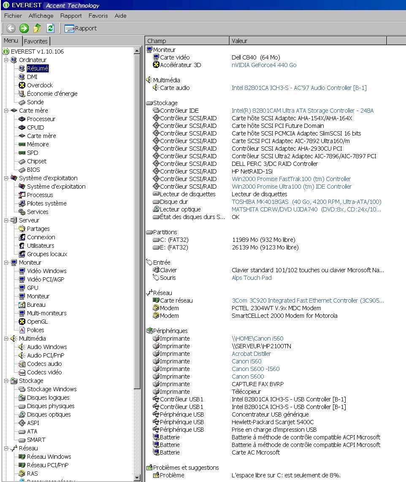Click the Processus icon

point(22,195)
